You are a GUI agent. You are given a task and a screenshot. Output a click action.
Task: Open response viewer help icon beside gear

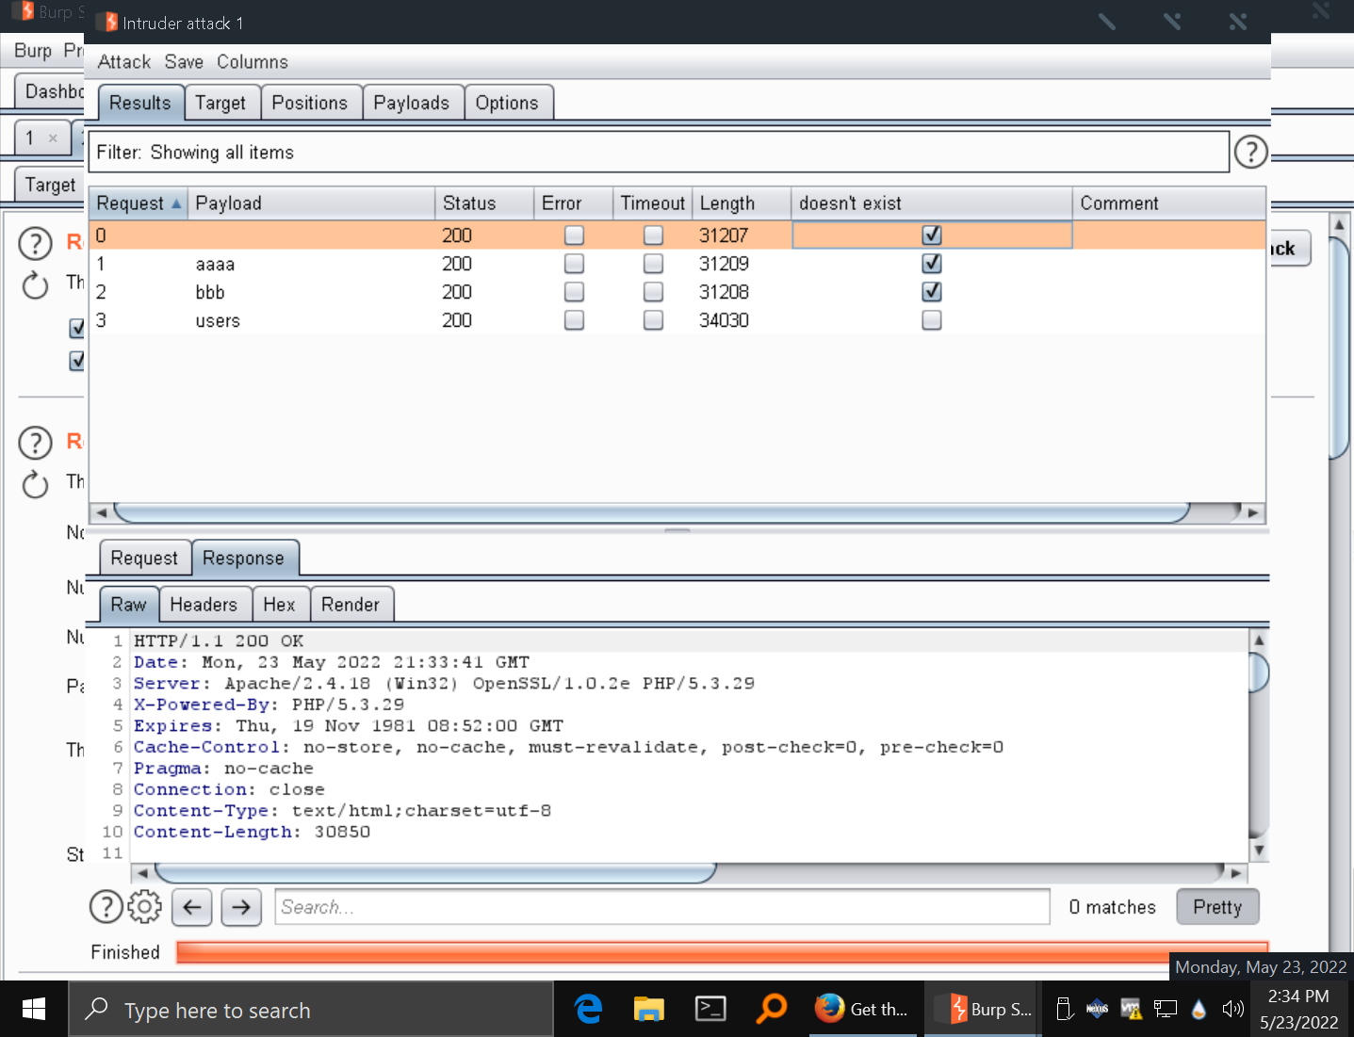pos(106,907)
